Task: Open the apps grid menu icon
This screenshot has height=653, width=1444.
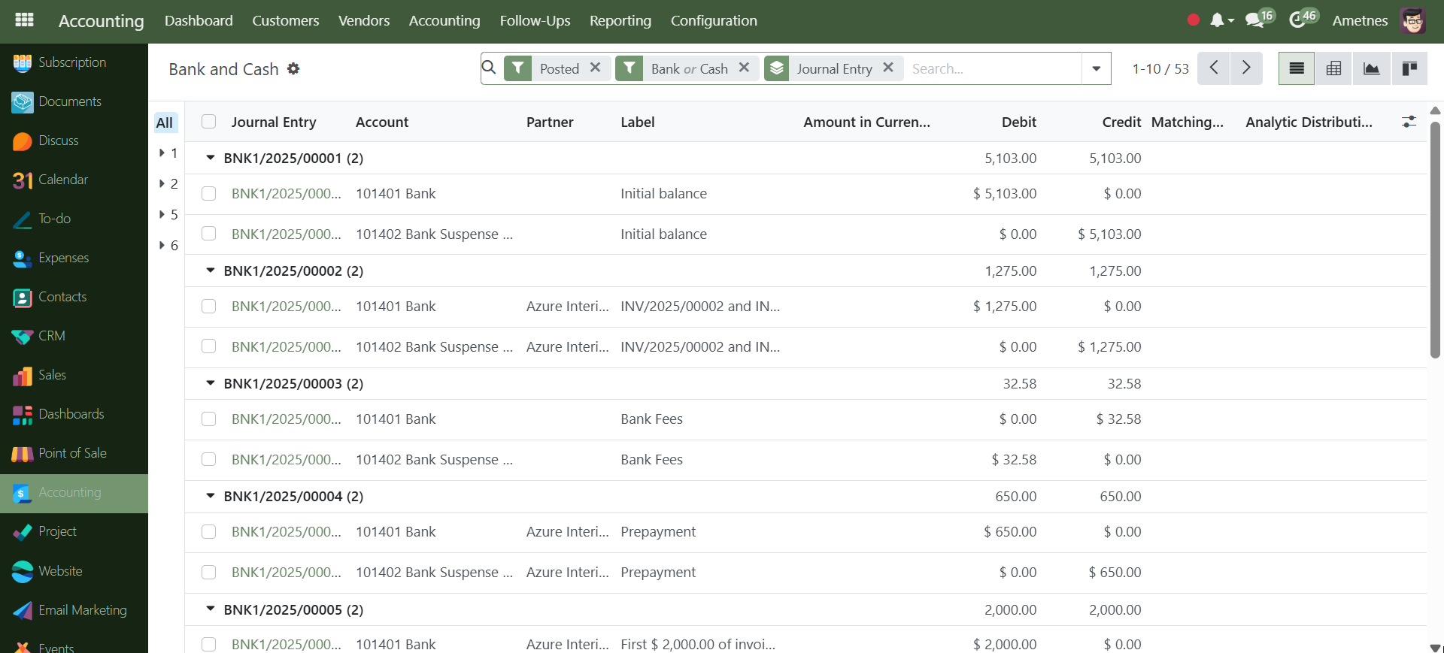Action: pyautogui.click(x=24, y=20)
